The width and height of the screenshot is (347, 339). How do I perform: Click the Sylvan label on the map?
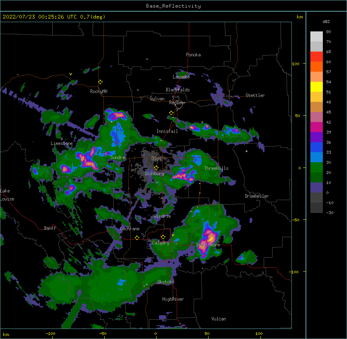[x=157, y=99]
